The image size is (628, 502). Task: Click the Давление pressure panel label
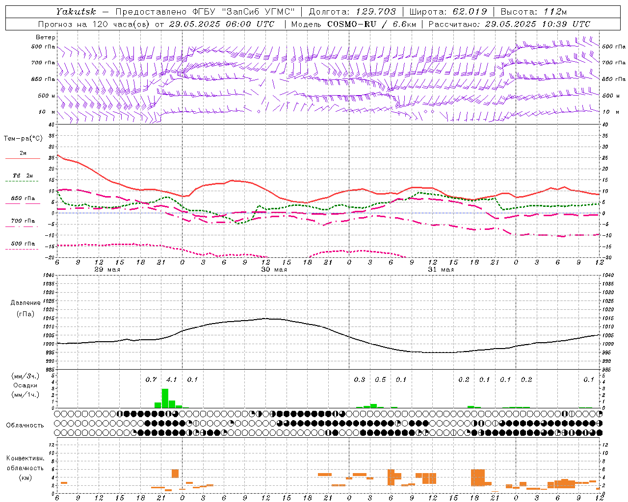pyautogui.click(x=26, y=303)
